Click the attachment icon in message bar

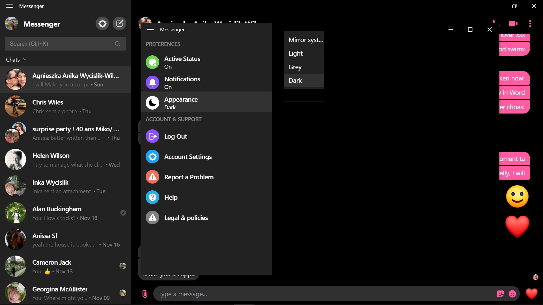145,294
